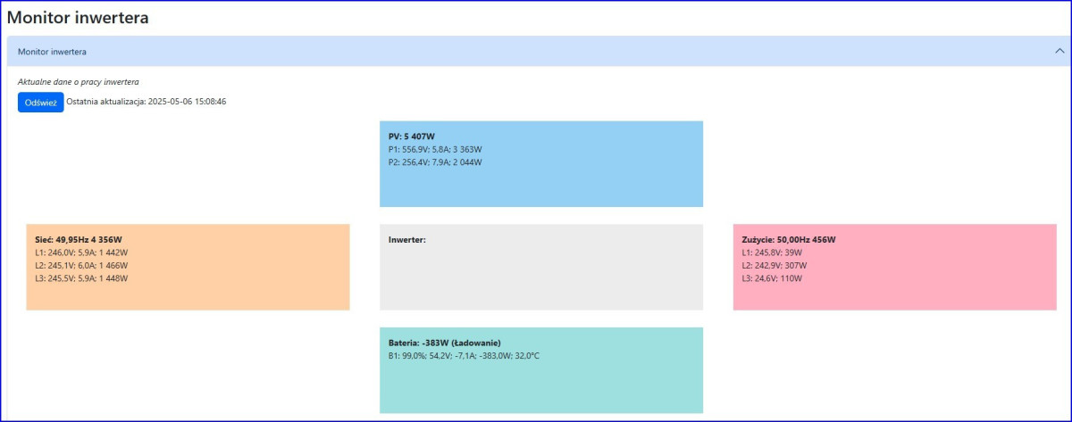Image resolution: width=1072 pixels, height=422 pixels.
Task: Select the Zużycie 50,00Hz 456W heading
Action: (x=789, y=240)
